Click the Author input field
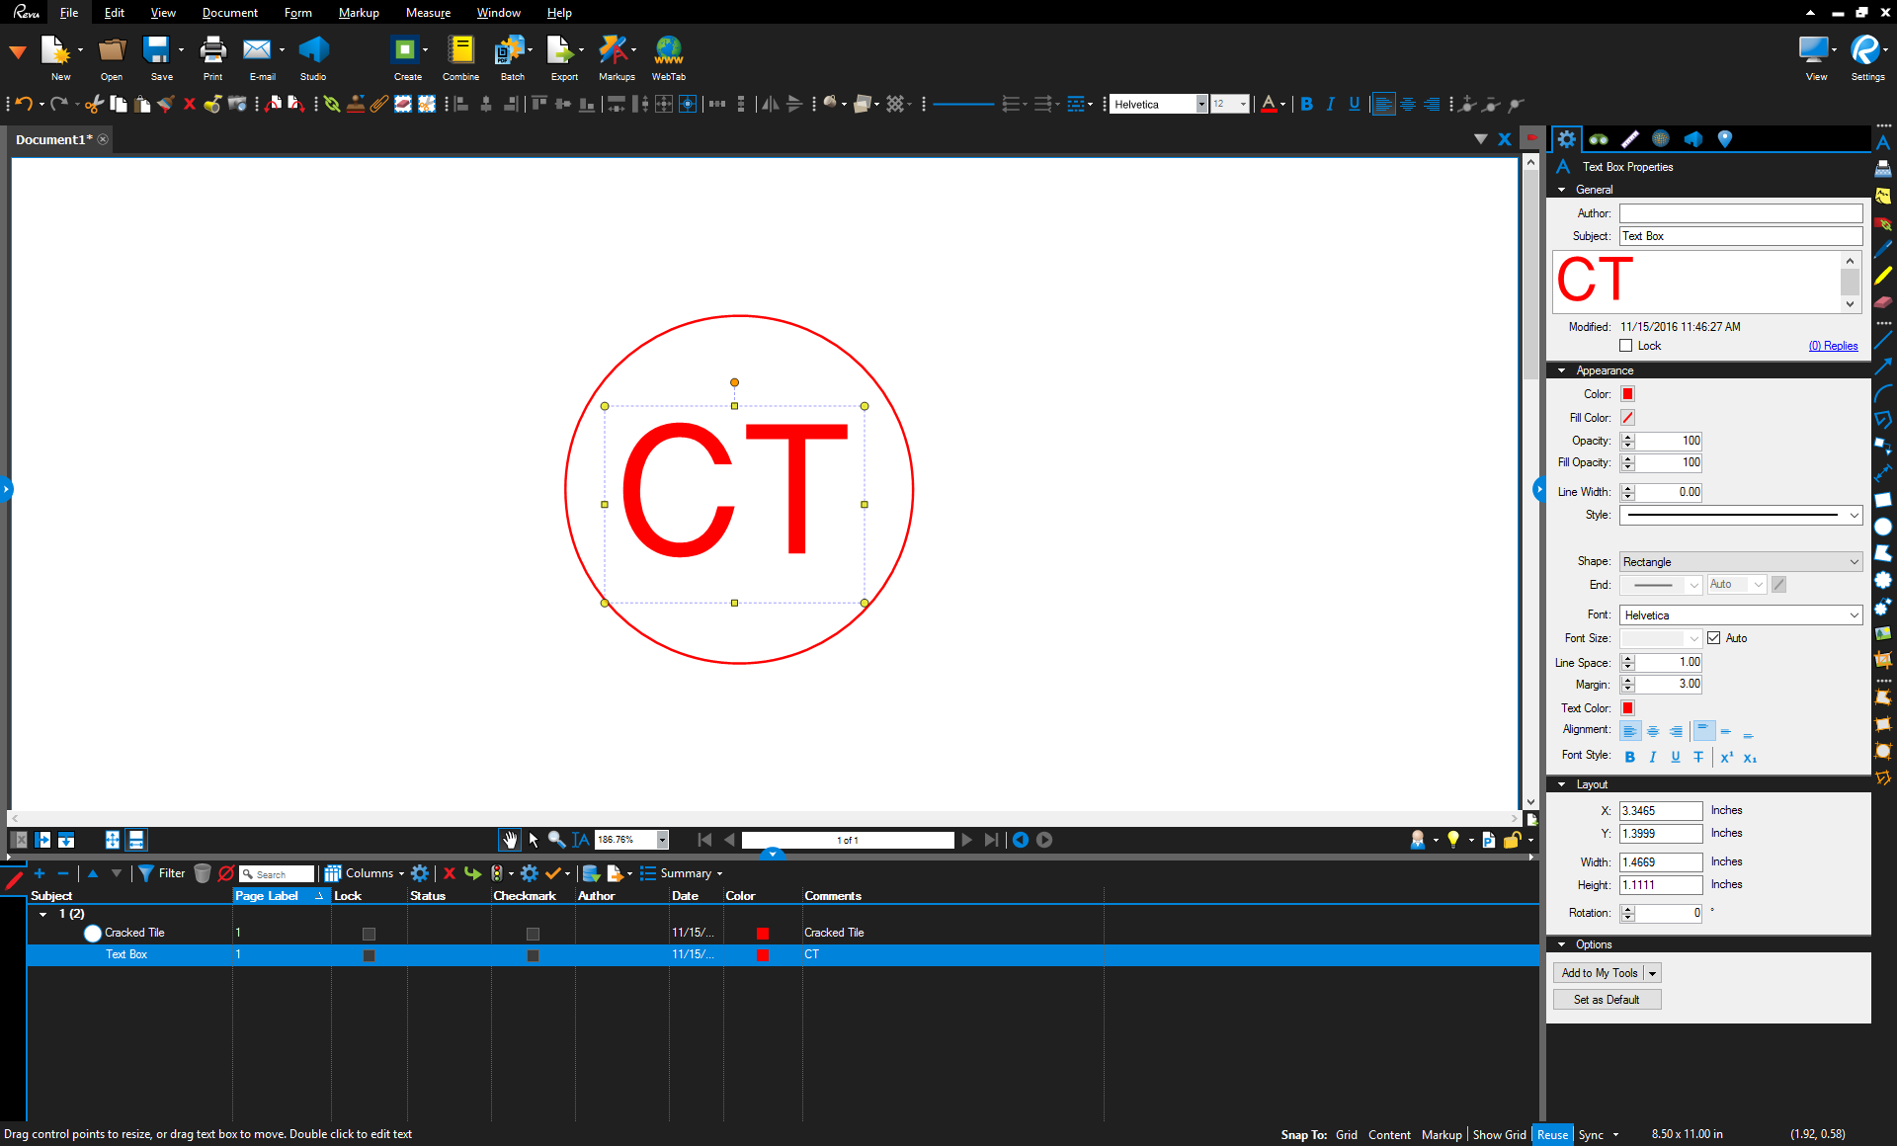The height and width of the screenshot is (1146, 1897). pyautogui.click(x=1741, y=212)
